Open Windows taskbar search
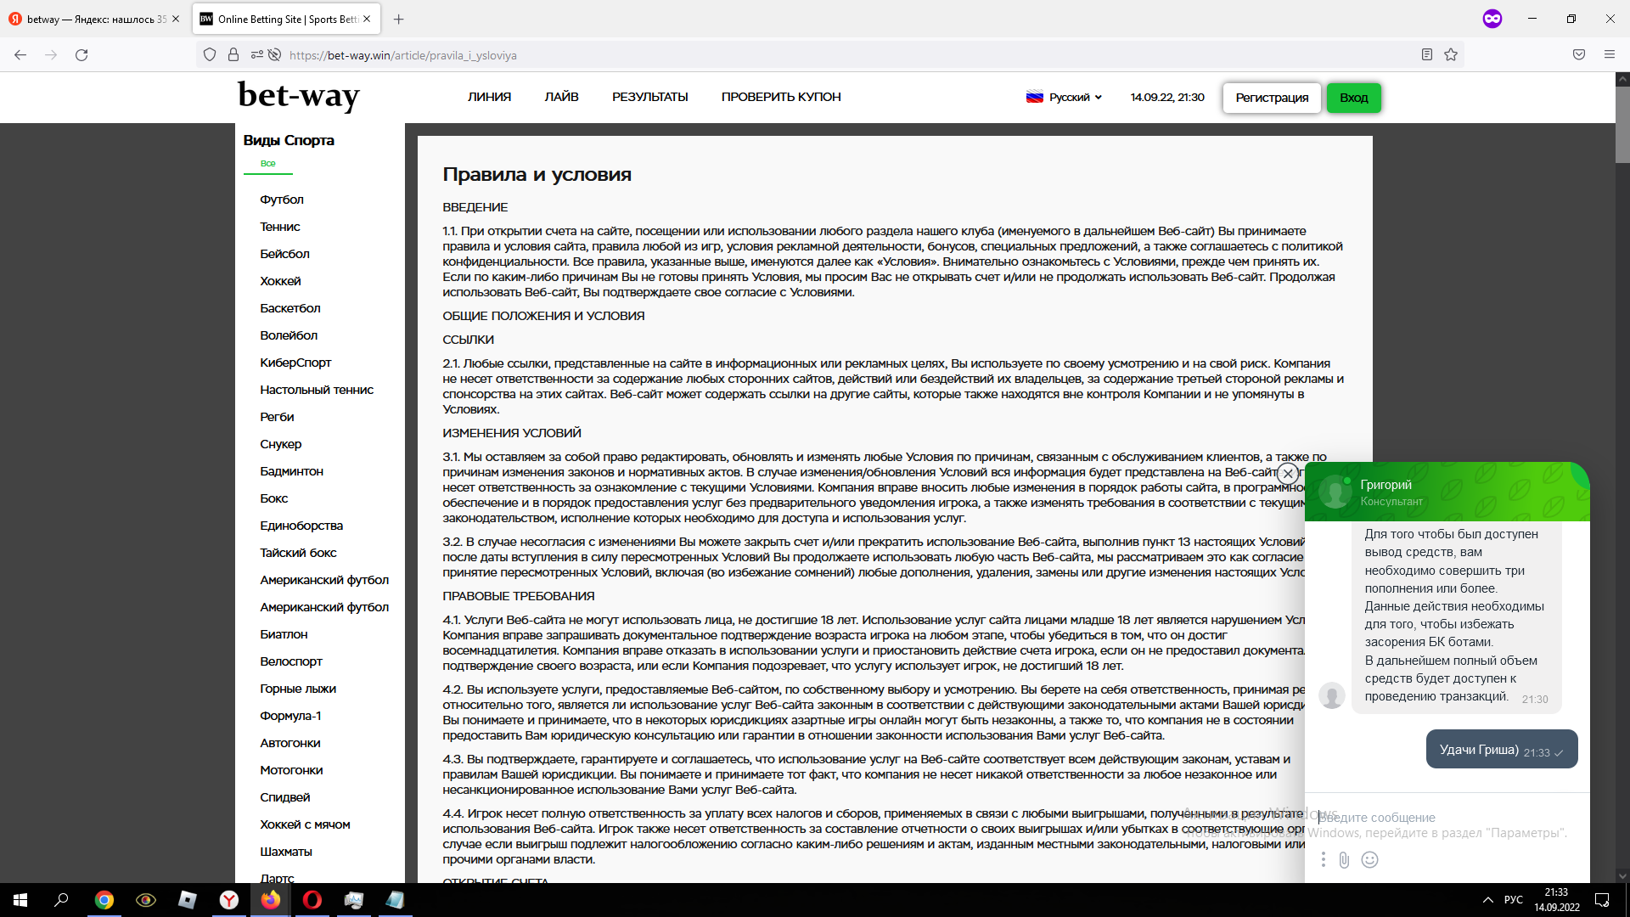1630x917 pixels. pyautogui.click(x=61, y=900)
